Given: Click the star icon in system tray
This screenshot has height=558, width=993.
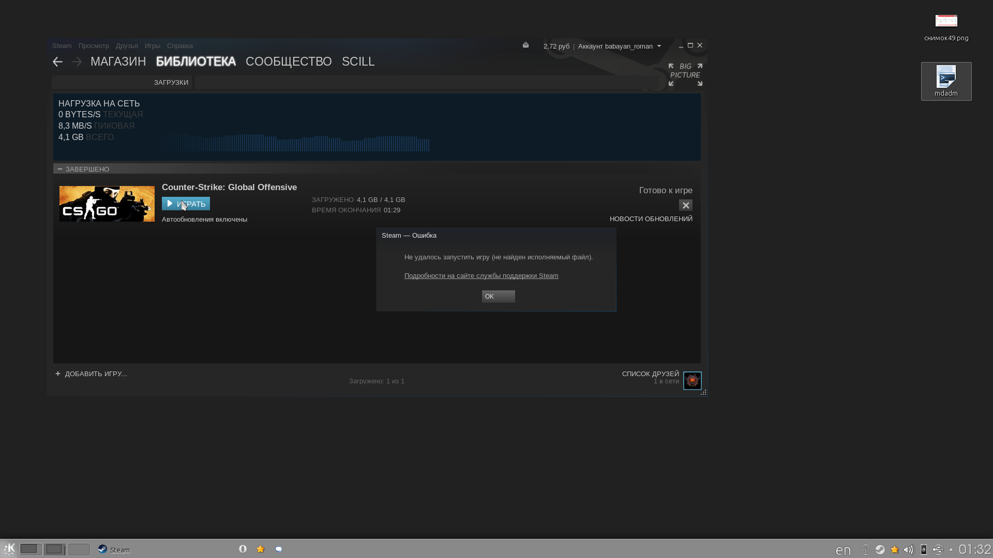Looking at the screenshot, I should coord(894,550).
